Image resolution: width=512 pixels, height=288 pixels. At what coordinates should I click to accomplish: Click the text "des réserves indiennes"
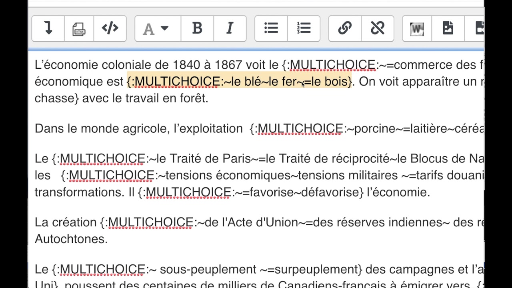[377, 222]
